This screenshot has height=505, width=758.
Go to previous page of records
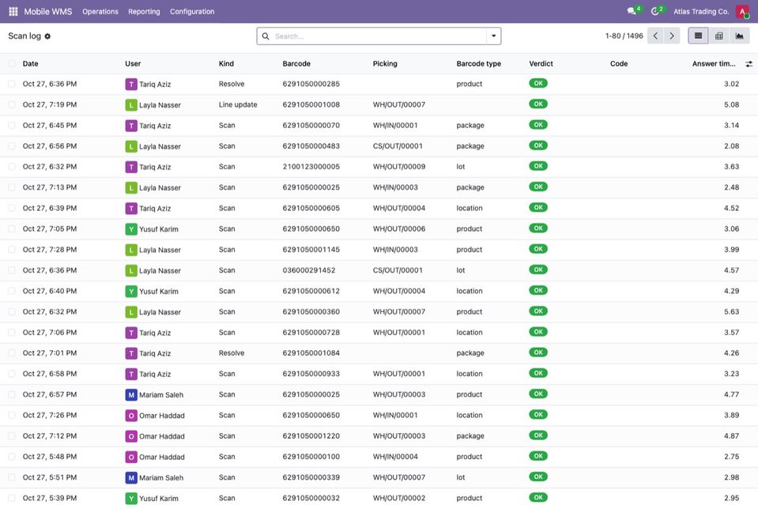point(655,36)
